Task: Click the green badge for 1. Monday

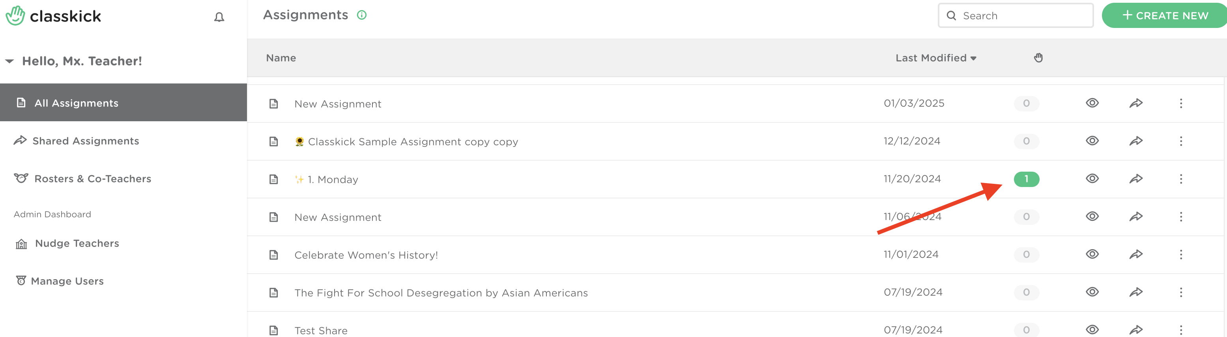Action: (x=1027, y=179)
